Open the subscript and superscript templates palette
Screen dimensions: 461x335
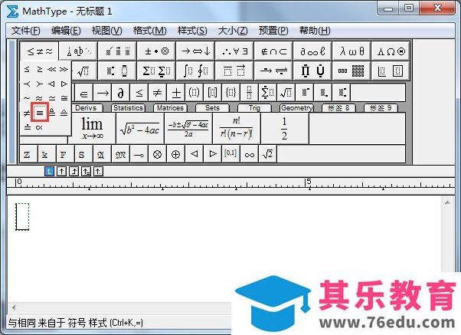point(117,71)
